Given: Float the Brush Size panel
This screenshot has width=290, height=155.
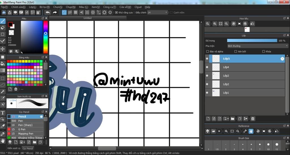Looking at the screenshot, I should [284, 138].
